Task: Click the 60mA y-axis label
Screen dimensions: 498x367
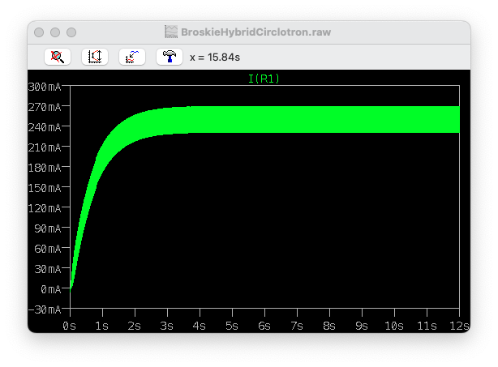Action: 48,249
